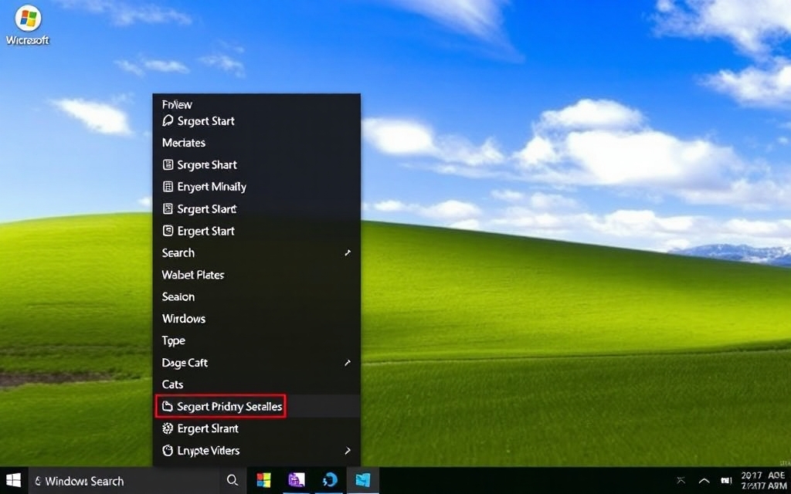Choose Cats from the context menu

click(256, 384)
